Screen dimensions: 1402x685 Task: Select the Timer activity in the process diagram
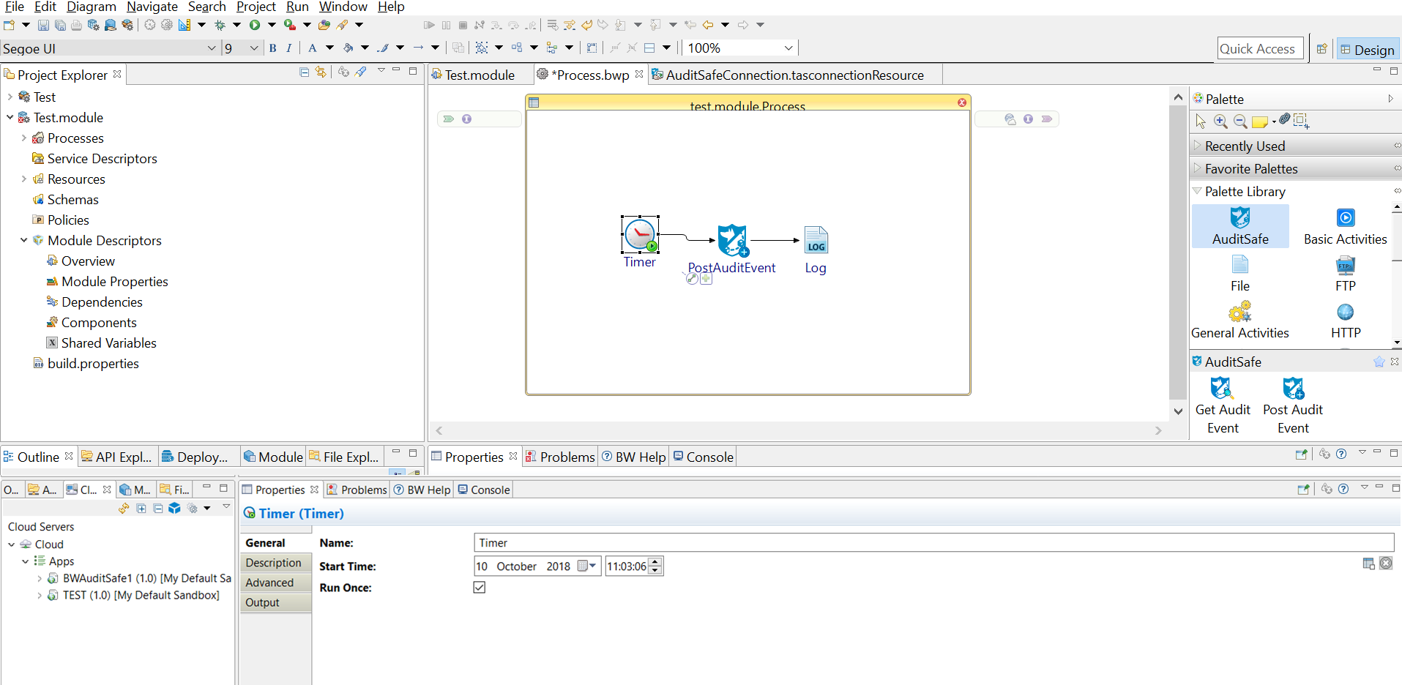tap(640, 235)
